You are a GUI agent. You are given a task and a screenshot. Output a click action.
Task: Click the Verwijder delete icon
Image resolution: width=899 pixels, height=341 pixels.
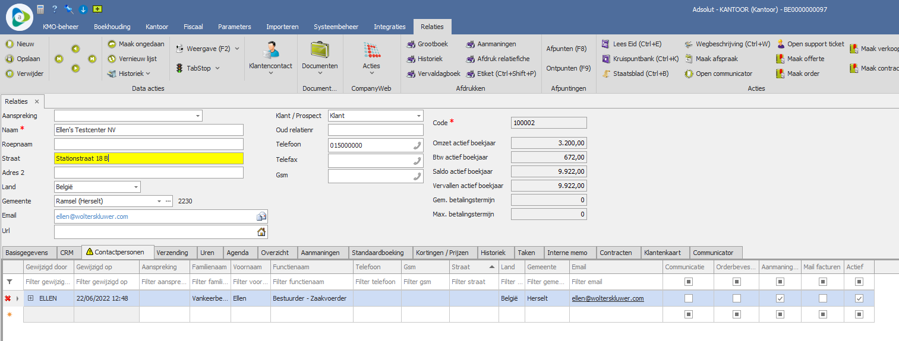tap(10, 74)
